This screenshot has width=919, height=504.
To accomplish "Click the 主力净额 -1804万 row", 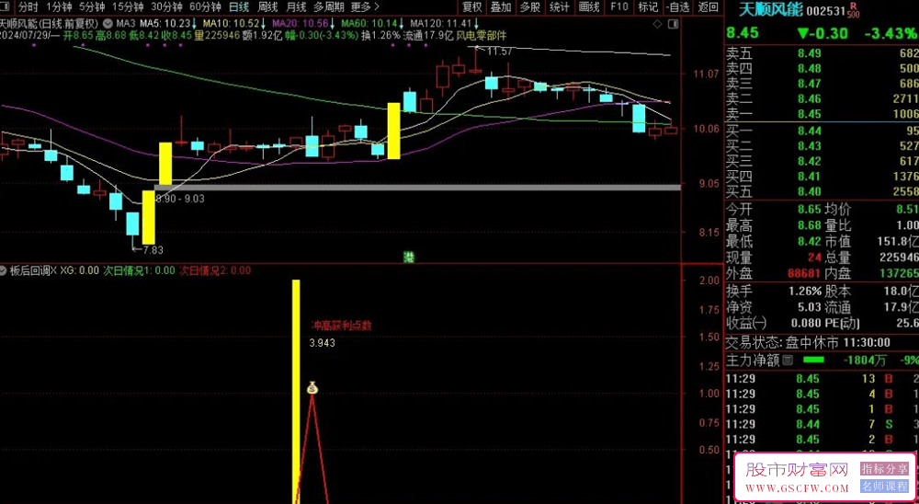I will [x=823, y=360].
